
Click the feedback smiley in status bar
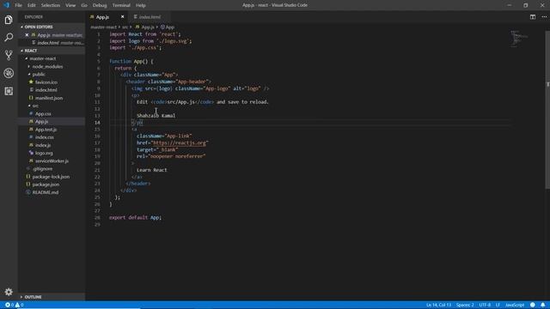coord(533,305)
